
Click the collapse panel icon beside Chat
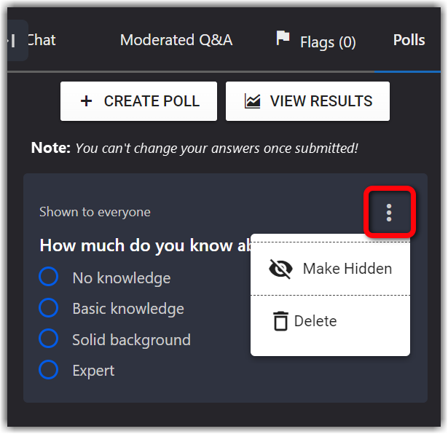(x=13, y=41)
